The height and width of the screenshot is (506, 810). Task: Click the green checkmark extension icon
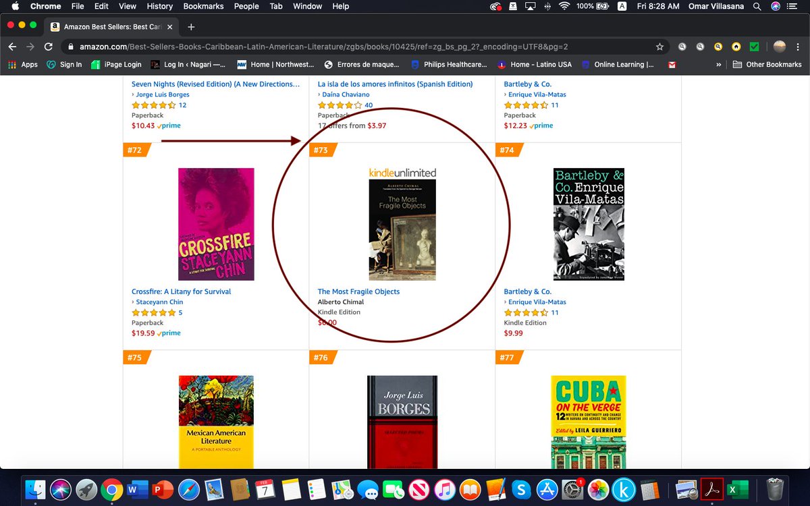pos(754,47)
